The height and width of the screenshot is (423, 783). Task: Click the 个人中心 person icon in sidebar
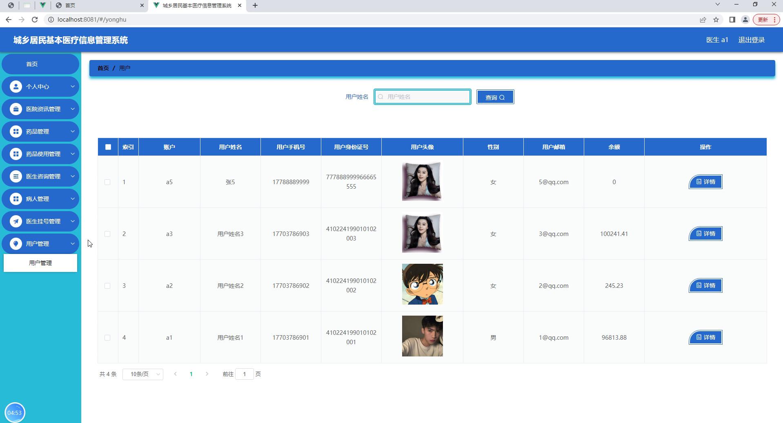click(x=16, y=87)
